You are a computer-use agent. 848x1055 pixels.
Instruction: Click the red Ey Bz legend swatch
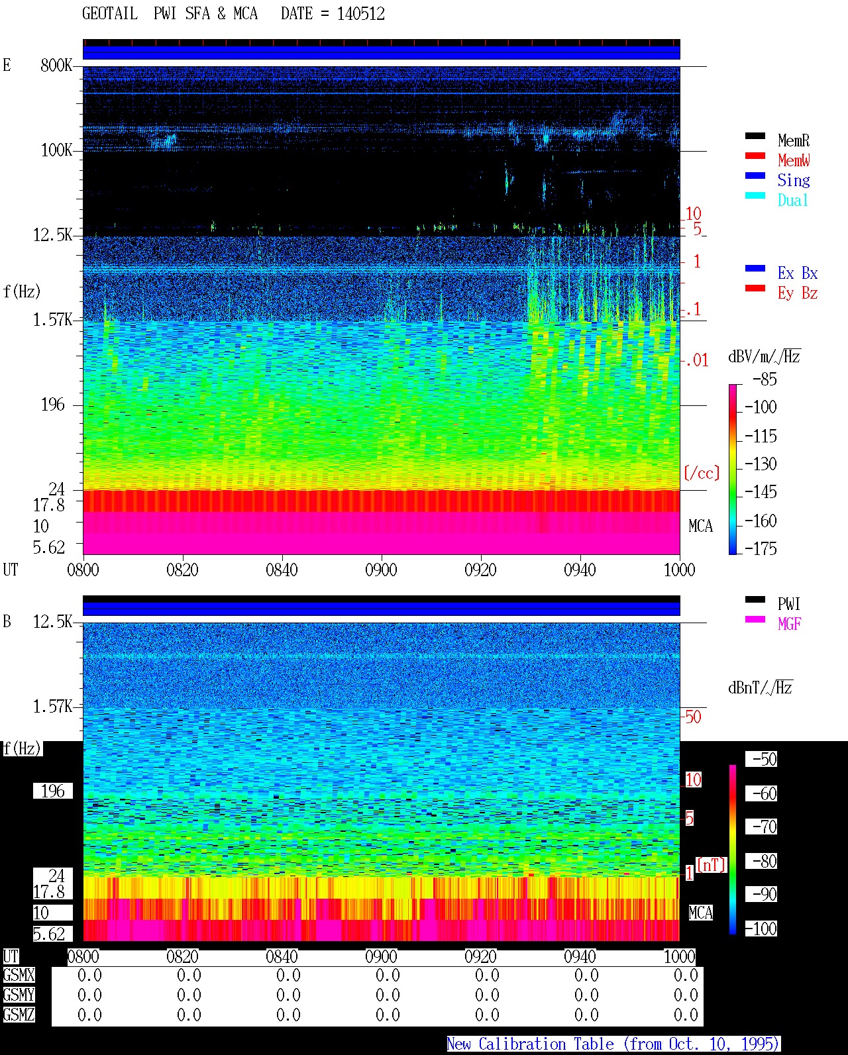(755, 288)
